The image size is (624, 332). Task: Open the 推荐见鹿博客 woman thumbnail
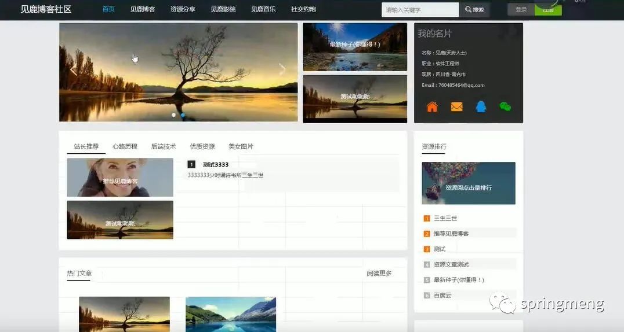(x=120, y=178)
